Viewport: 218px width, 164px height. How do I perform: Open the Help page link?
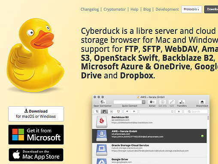(x=134, y=9)
